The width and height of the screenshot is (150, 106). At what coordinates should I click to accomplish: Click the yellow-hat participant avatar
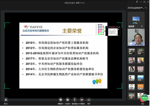(141, 61)
